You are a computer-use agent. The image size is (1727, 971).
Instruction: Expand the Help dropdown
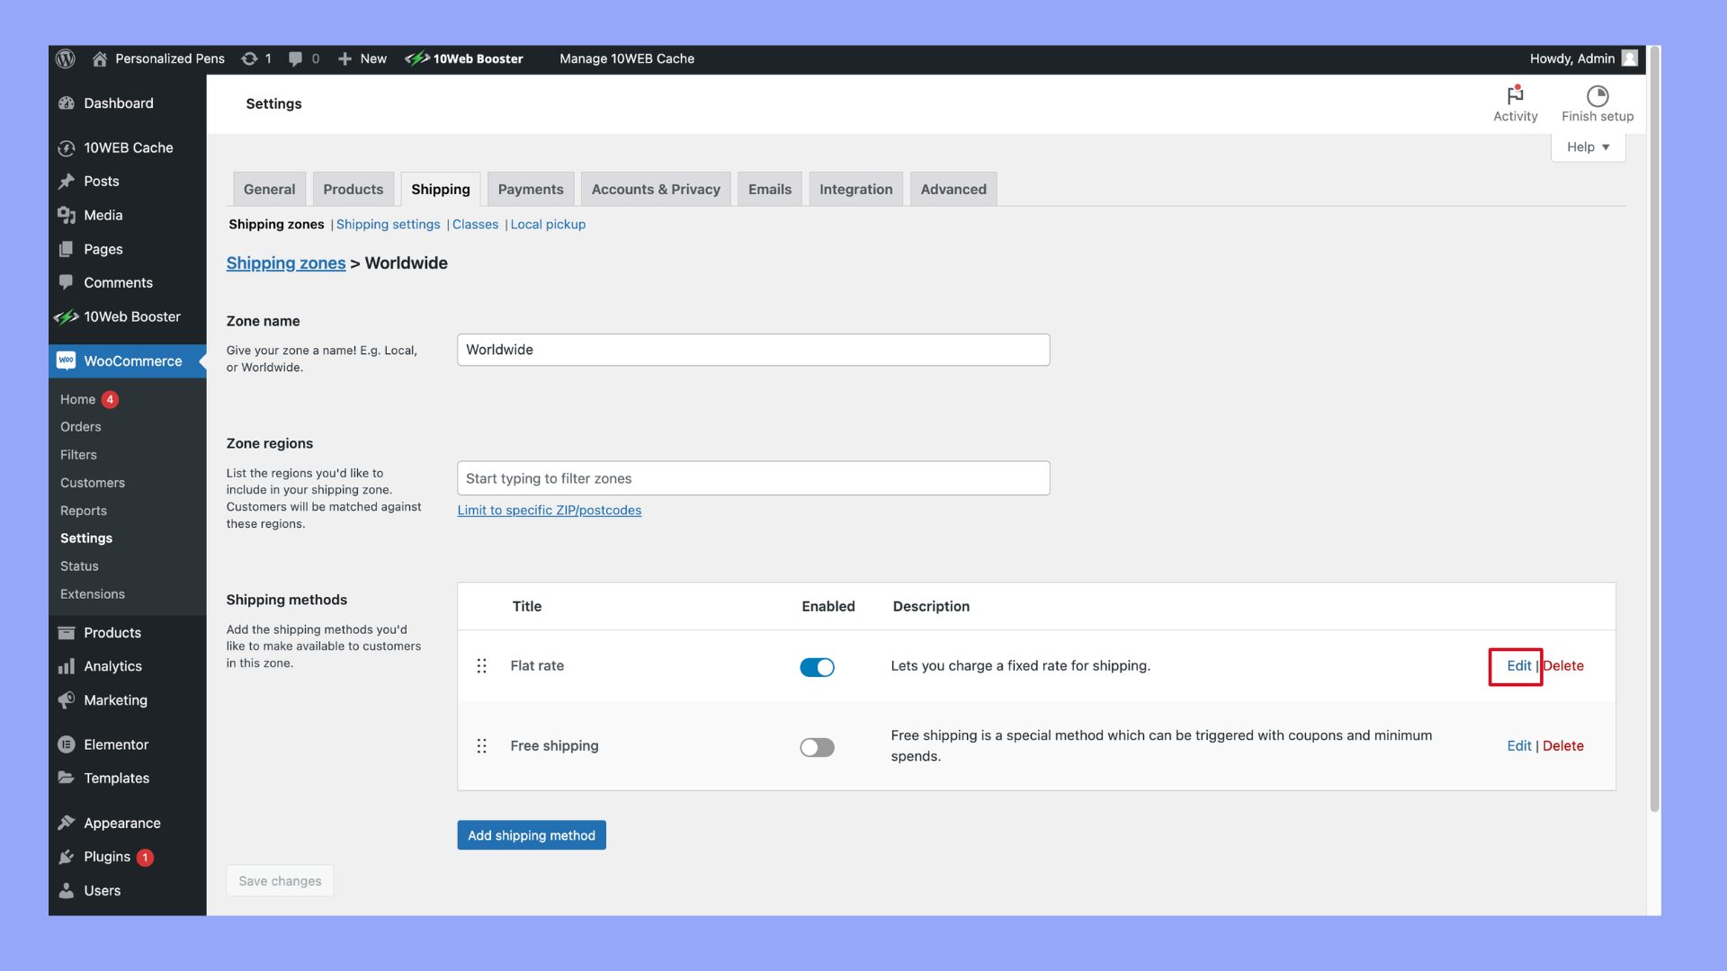coord(1588,147)
